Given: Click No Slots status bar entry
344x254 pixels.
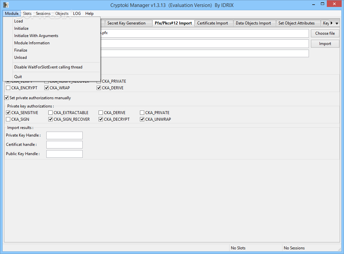Looking at the screenshot, I should pos(238,248).
